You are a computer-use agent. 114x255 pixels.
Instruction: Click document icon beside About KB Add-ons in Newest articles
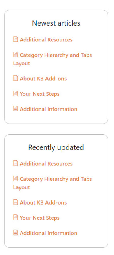click(x=15, y=78)
